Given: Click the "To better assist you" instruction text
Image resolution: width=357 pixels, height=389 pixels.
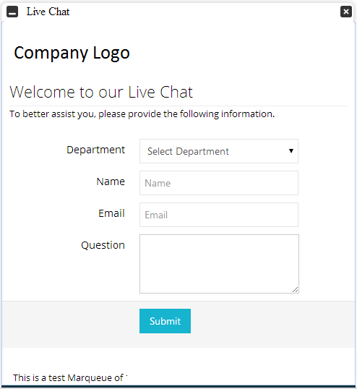Looking at the screenshot, I should [x=142, y=114].
